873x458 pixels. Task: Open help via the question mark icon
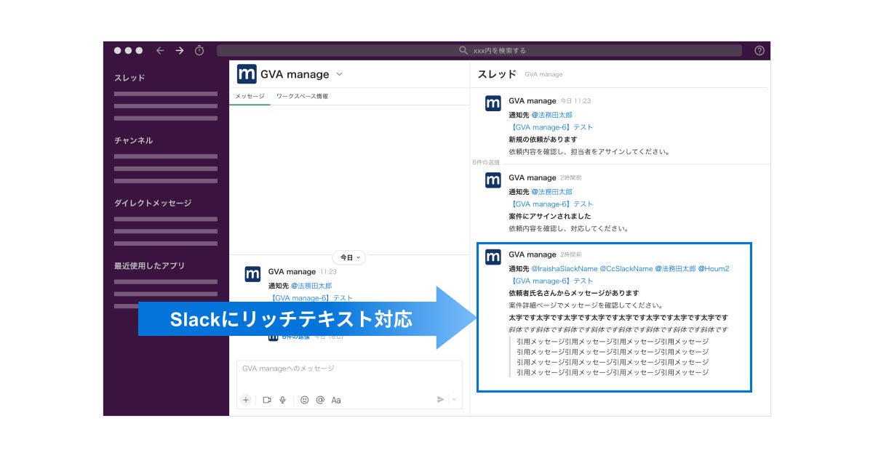coord(760,50)
